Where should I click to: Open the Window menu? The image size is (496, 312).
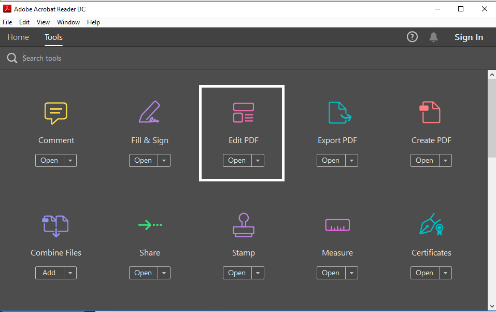[x=68, y=22]
